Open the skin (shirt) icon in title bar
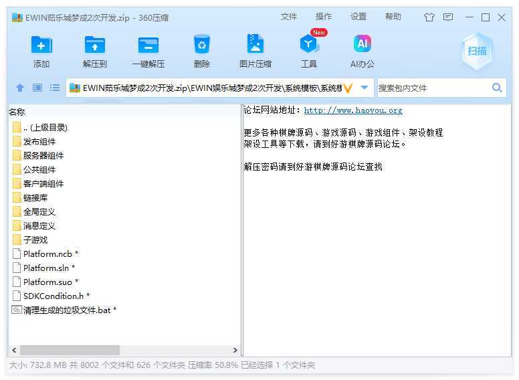This screenshot has width=519, height=380. (x=429, y=17)
